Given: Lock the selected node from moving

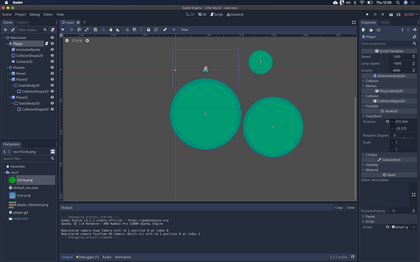Looking at the screenshot, I should tap(149, 29).
